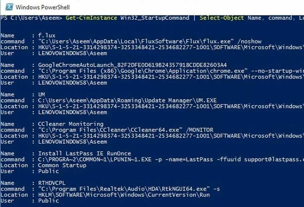The image size is (304, 207).
Task: Click the flux.exe /noshow command line
Action: coord(150,41)
